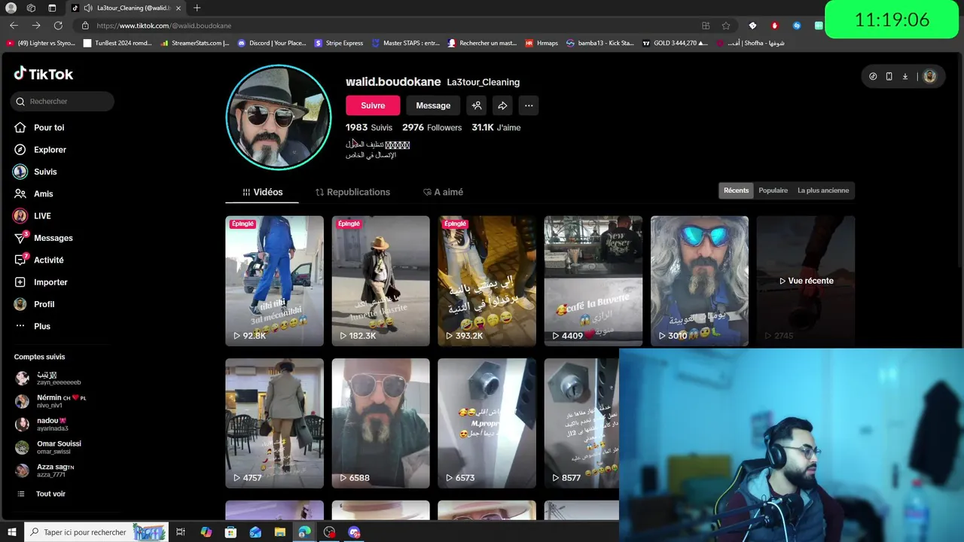
Task: Sort videos by La plus ancienne
Action: [823, 190]
